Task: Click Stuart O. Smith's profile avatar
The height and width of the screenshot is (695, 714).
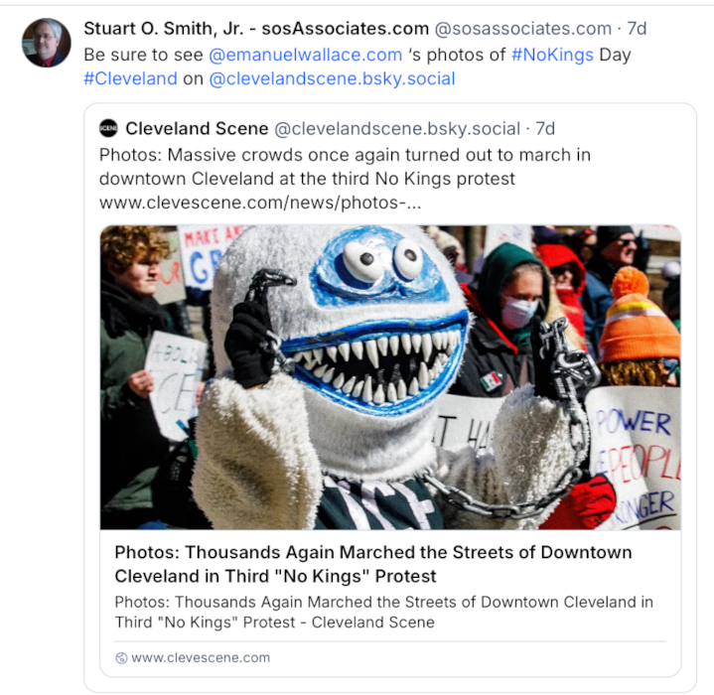Action: (47, 43)
